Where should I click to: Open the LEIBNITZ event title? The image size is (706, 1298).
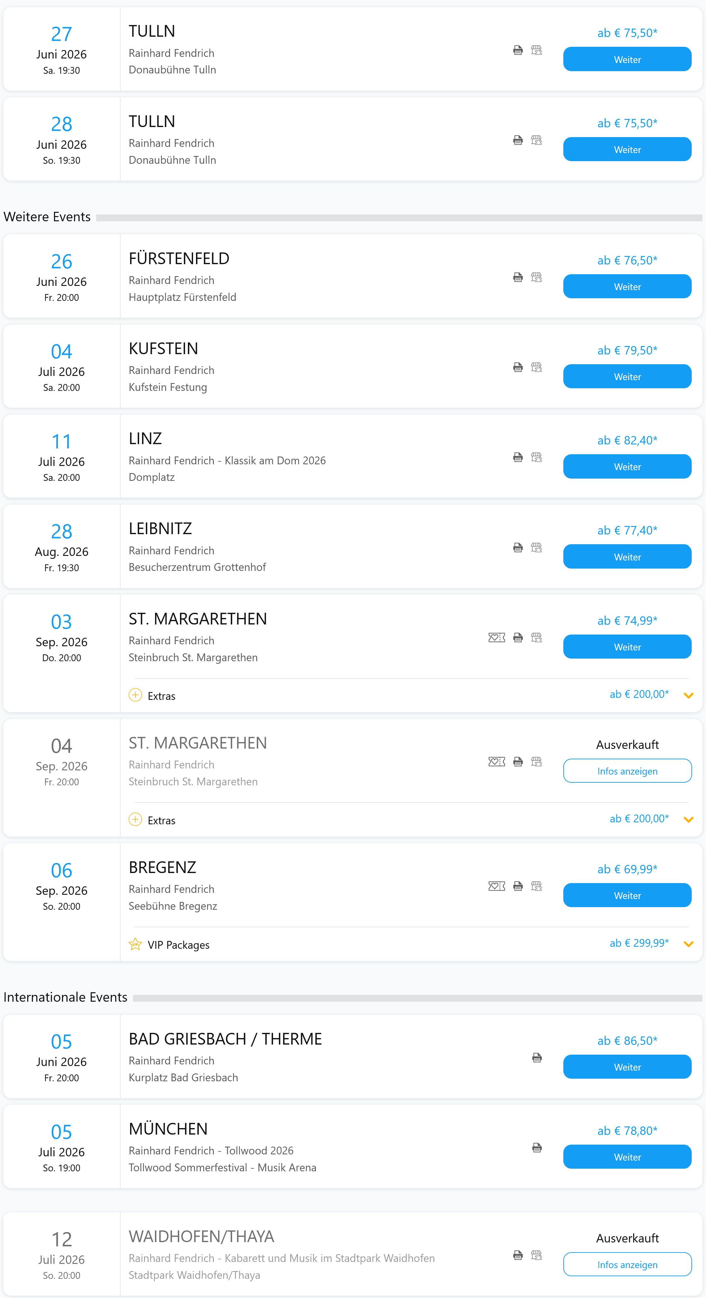click(160, 529)
